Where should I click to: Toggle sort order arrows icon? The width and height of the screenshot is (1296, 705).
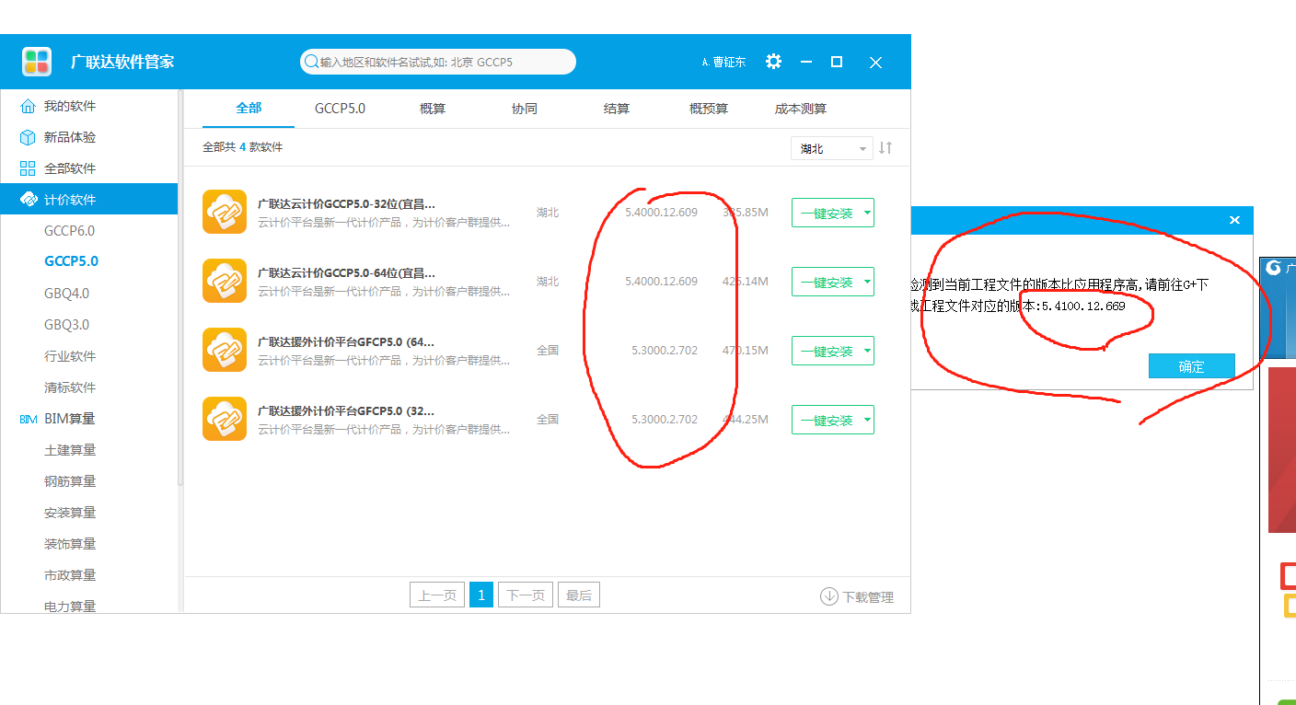885,147
